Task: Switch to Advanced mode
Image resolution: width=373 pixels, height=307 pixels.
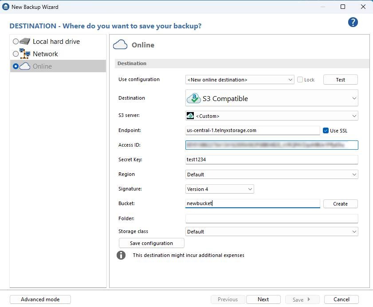Action: click(40, 299)
